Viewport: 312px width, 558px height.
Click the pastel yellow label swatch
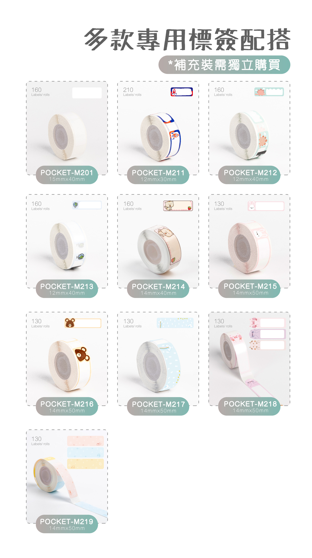85,464
